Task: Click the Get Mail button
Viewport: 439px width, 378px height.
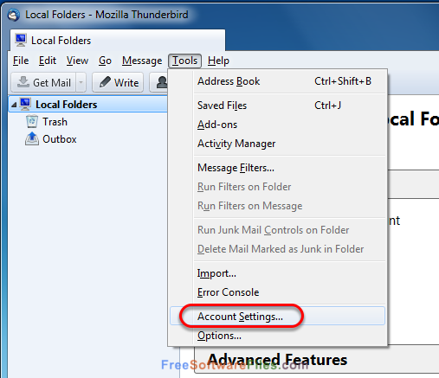Action: pyautogui.click(x=44, y=82)
